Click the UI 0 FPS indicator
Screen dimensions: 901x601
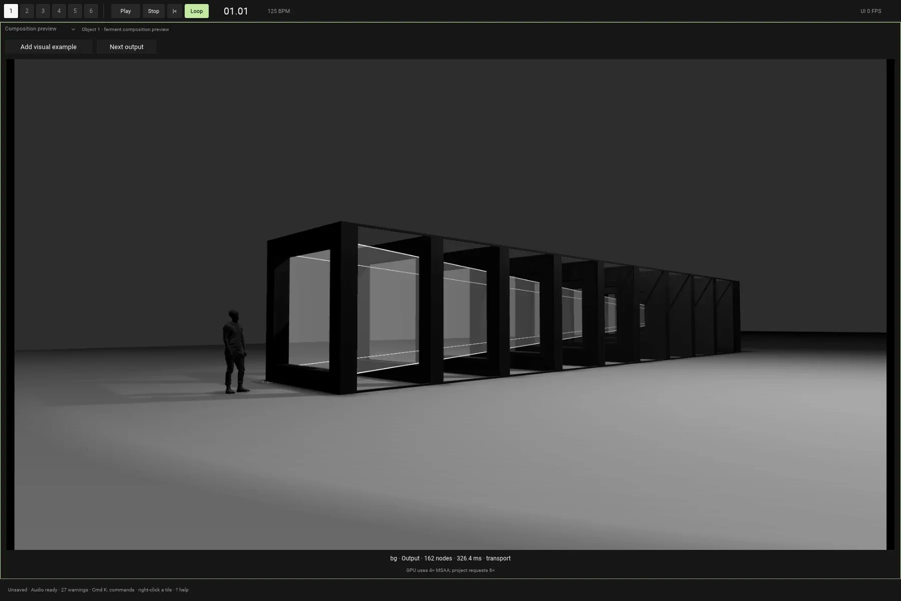[x=871, y=11]
